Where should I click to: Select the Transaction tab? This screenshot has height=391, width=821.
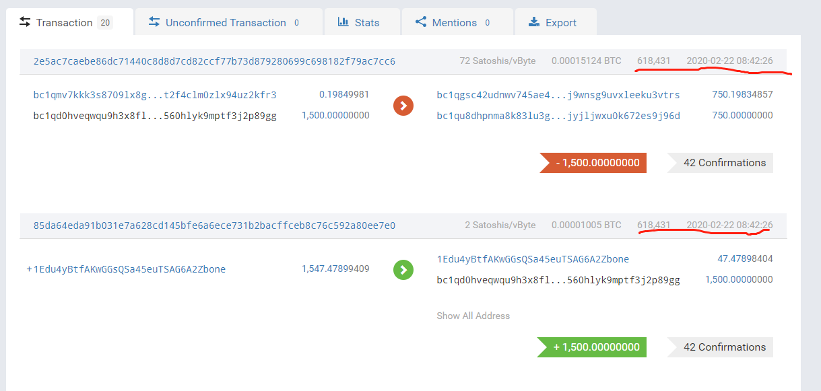[67, 22]
